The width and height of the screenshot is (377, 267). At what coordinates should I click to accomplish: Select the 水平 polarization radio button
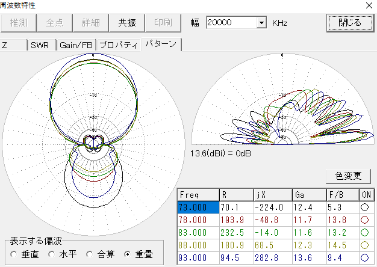pos(52,254)
